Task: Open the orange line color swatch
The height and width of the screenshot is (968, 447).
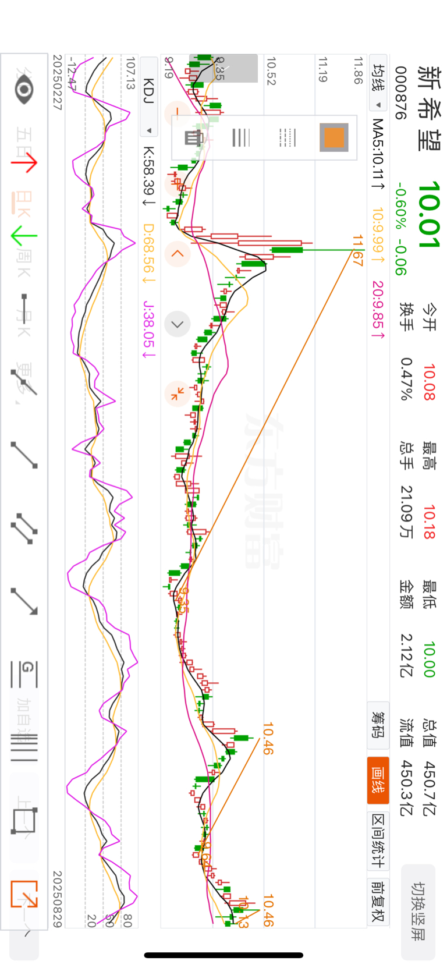Action: tap(334, 137)
